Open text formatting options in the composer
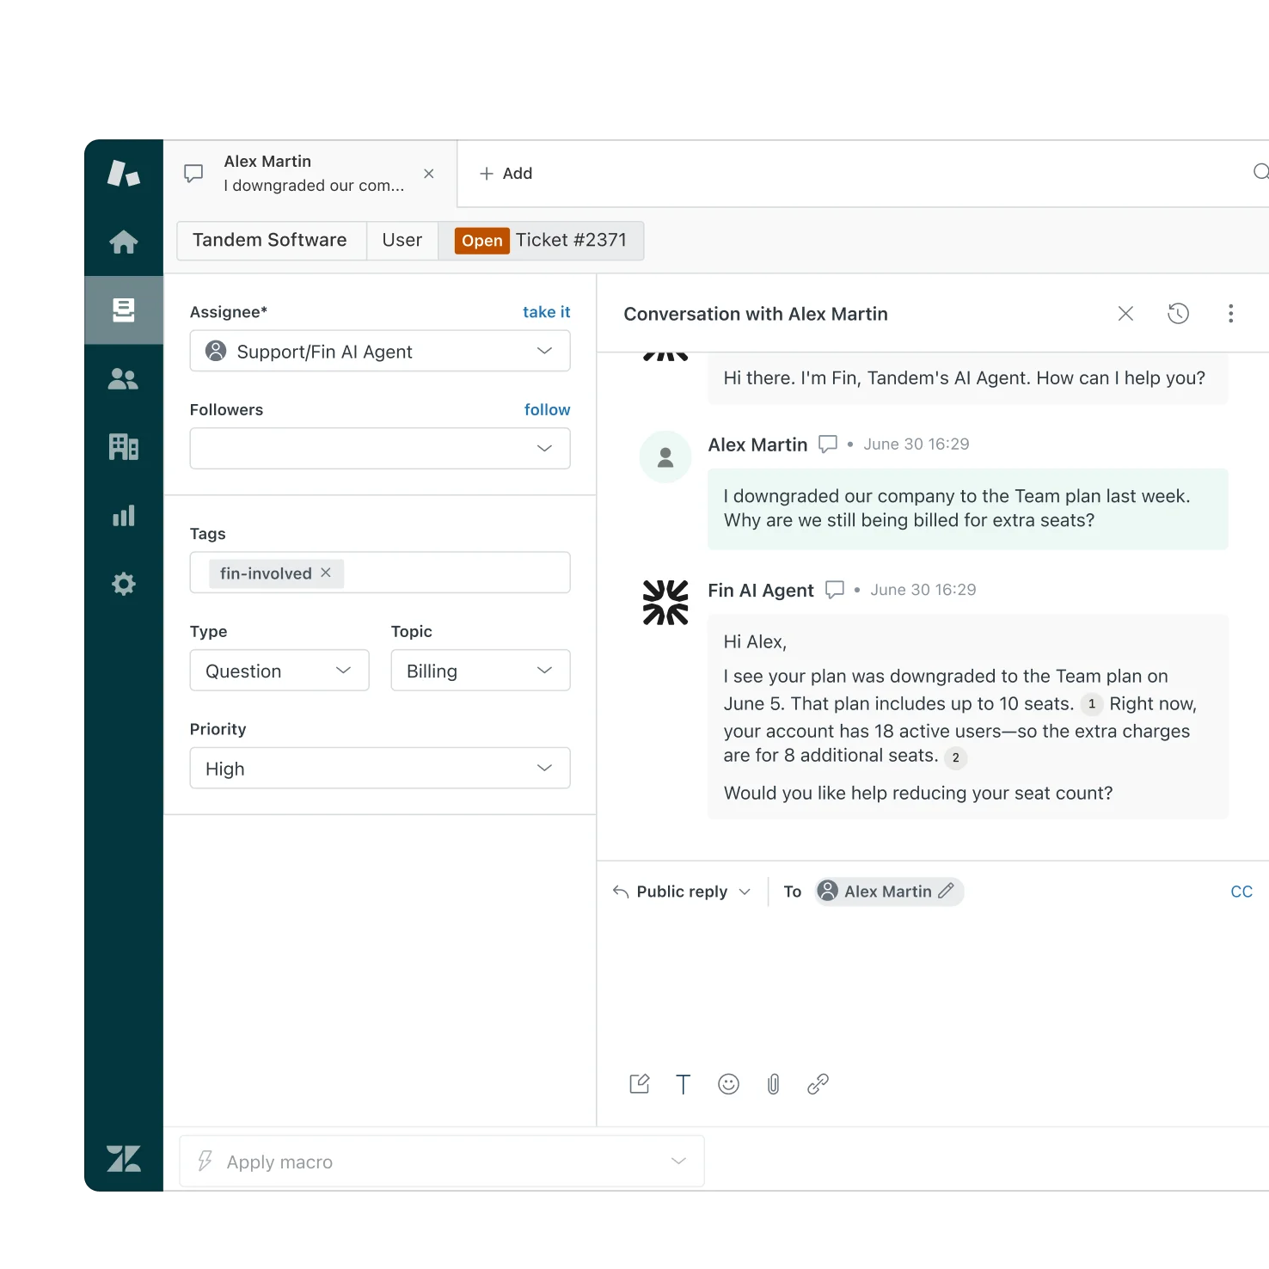 point(684,1084)
